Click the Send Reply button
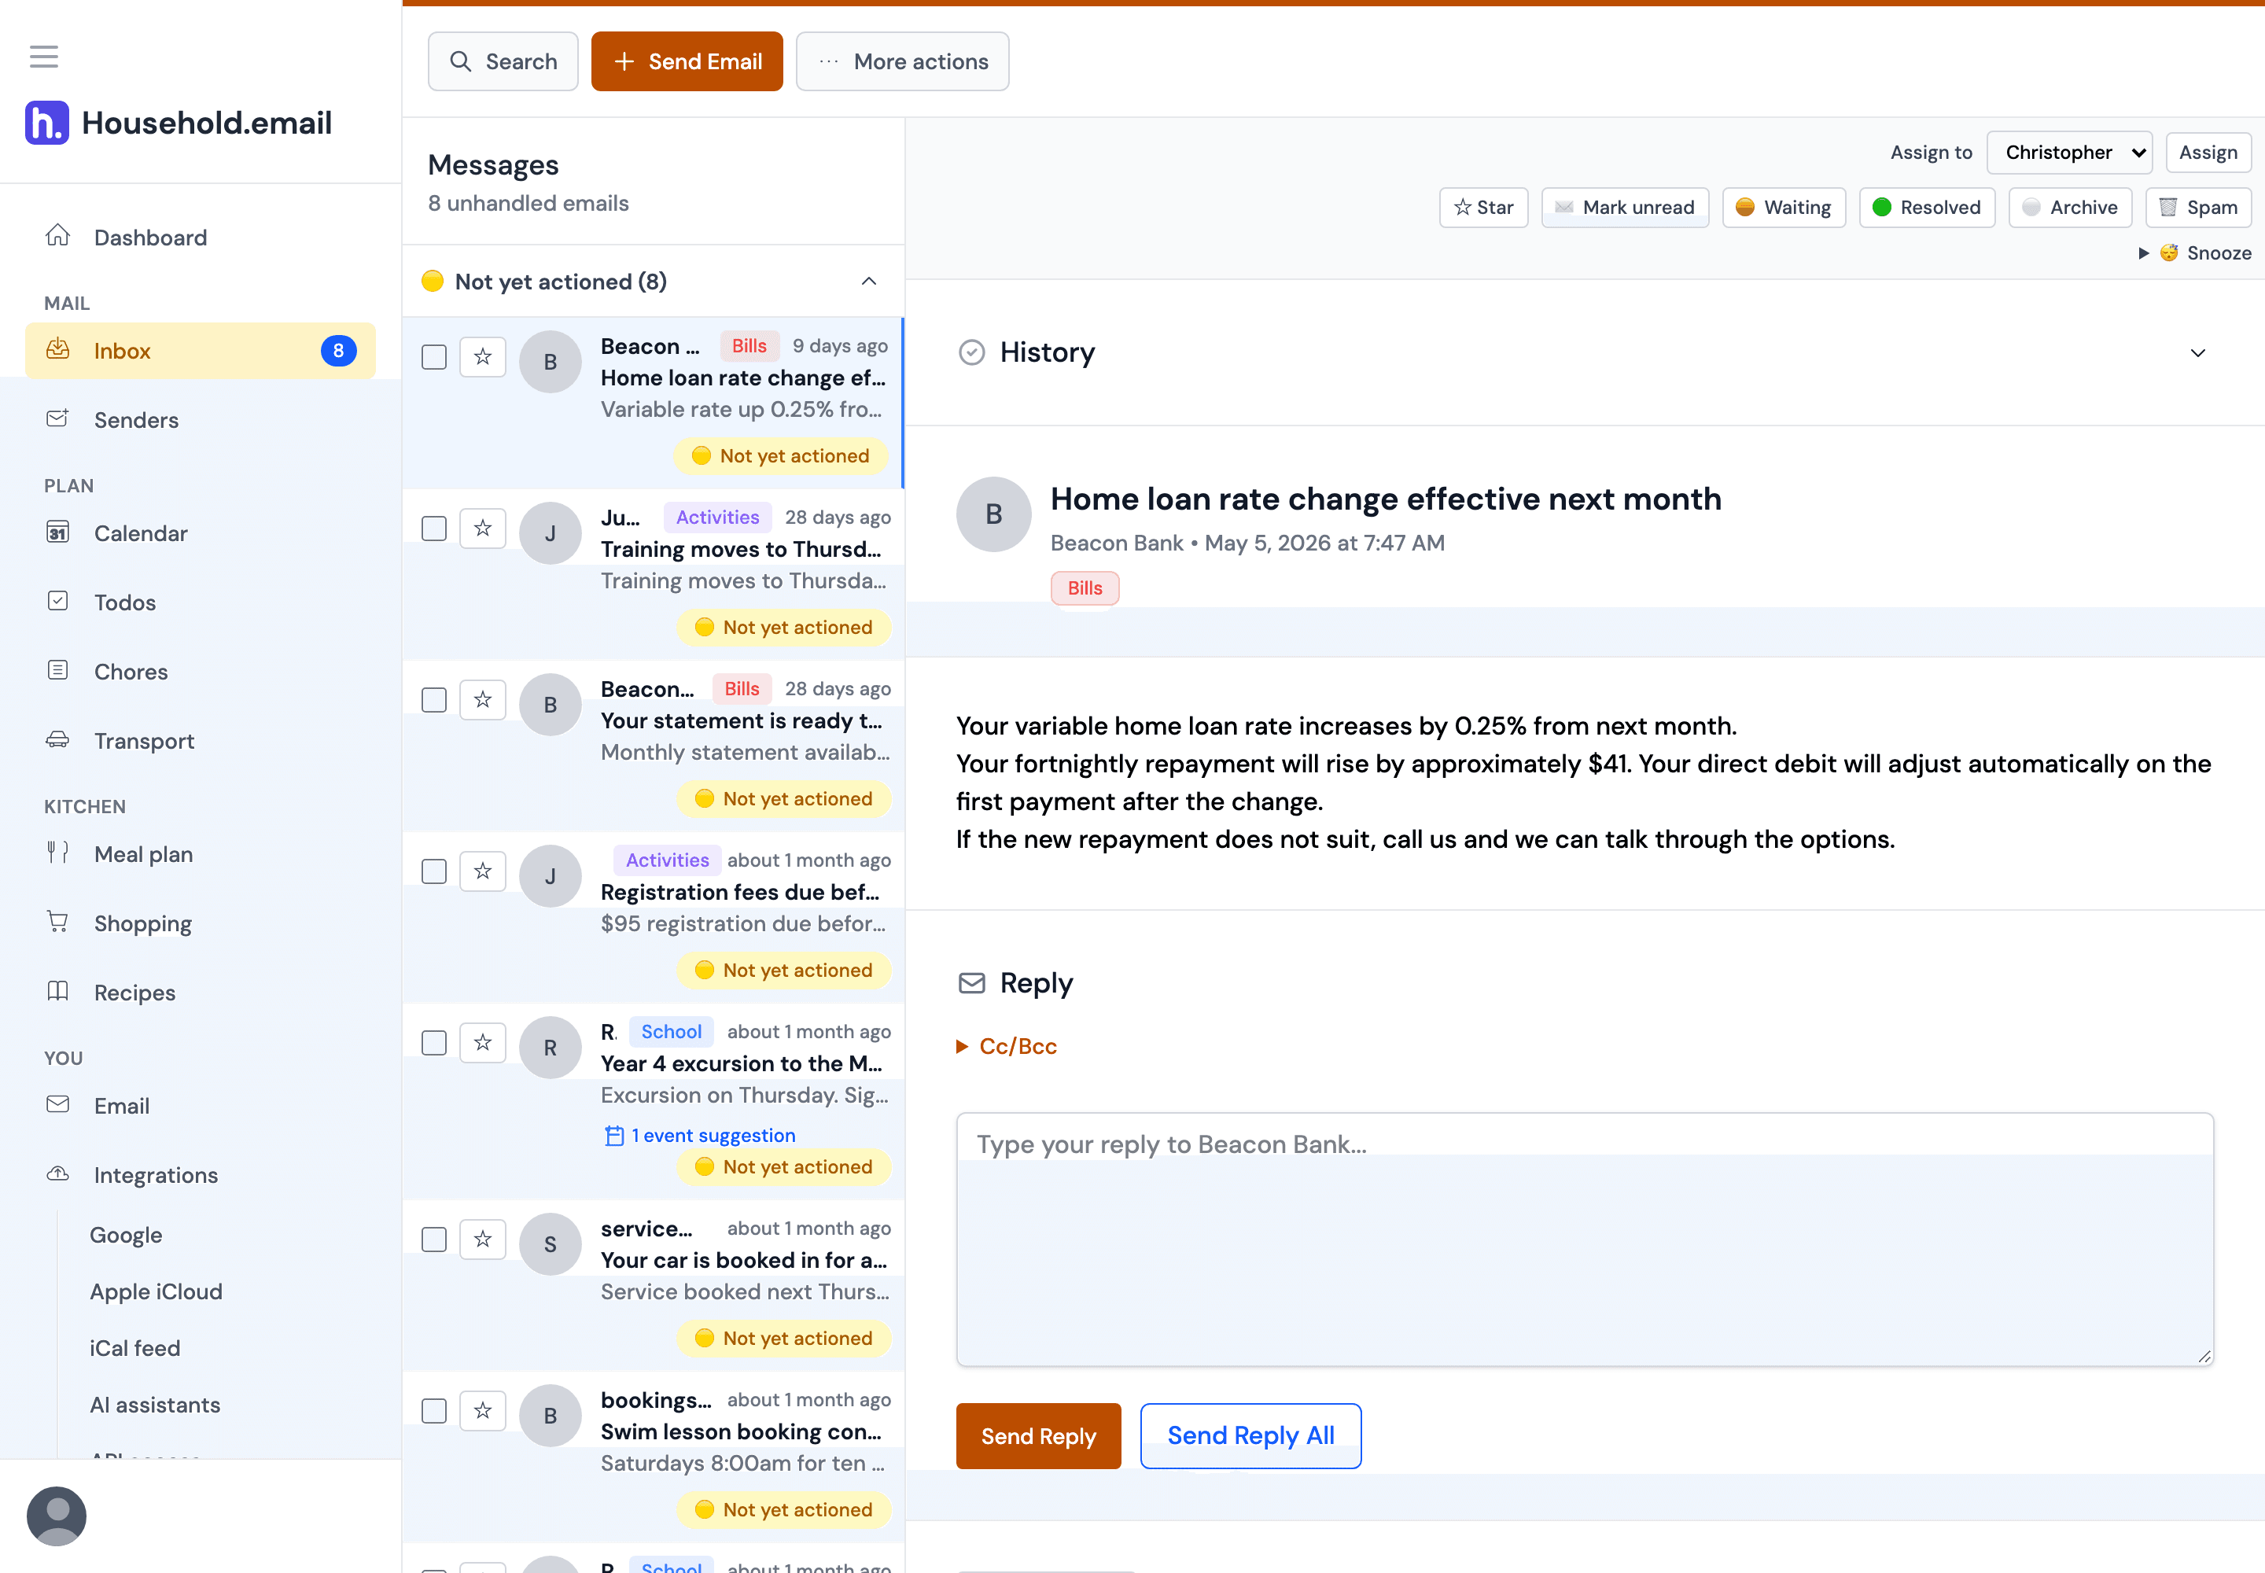This screenshot has height=1573, width=2265. [1038, 1436]
